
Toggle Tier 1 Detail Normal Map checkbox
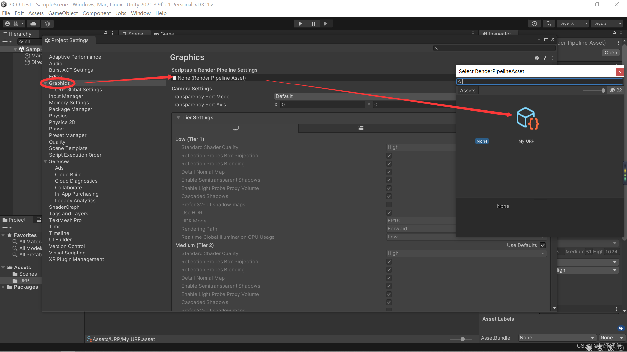[389, 172]
